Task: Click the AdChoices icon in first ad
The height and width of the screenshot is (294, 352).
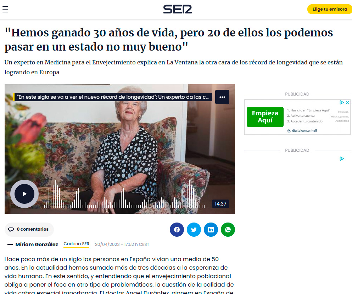Action: pyautogui.click(x=342, y=102)
